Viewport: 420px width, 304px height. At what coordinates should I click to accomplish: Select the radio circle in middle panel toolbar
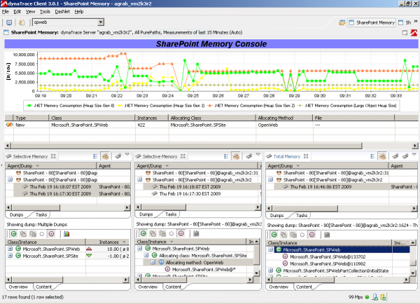coord(171,234)
